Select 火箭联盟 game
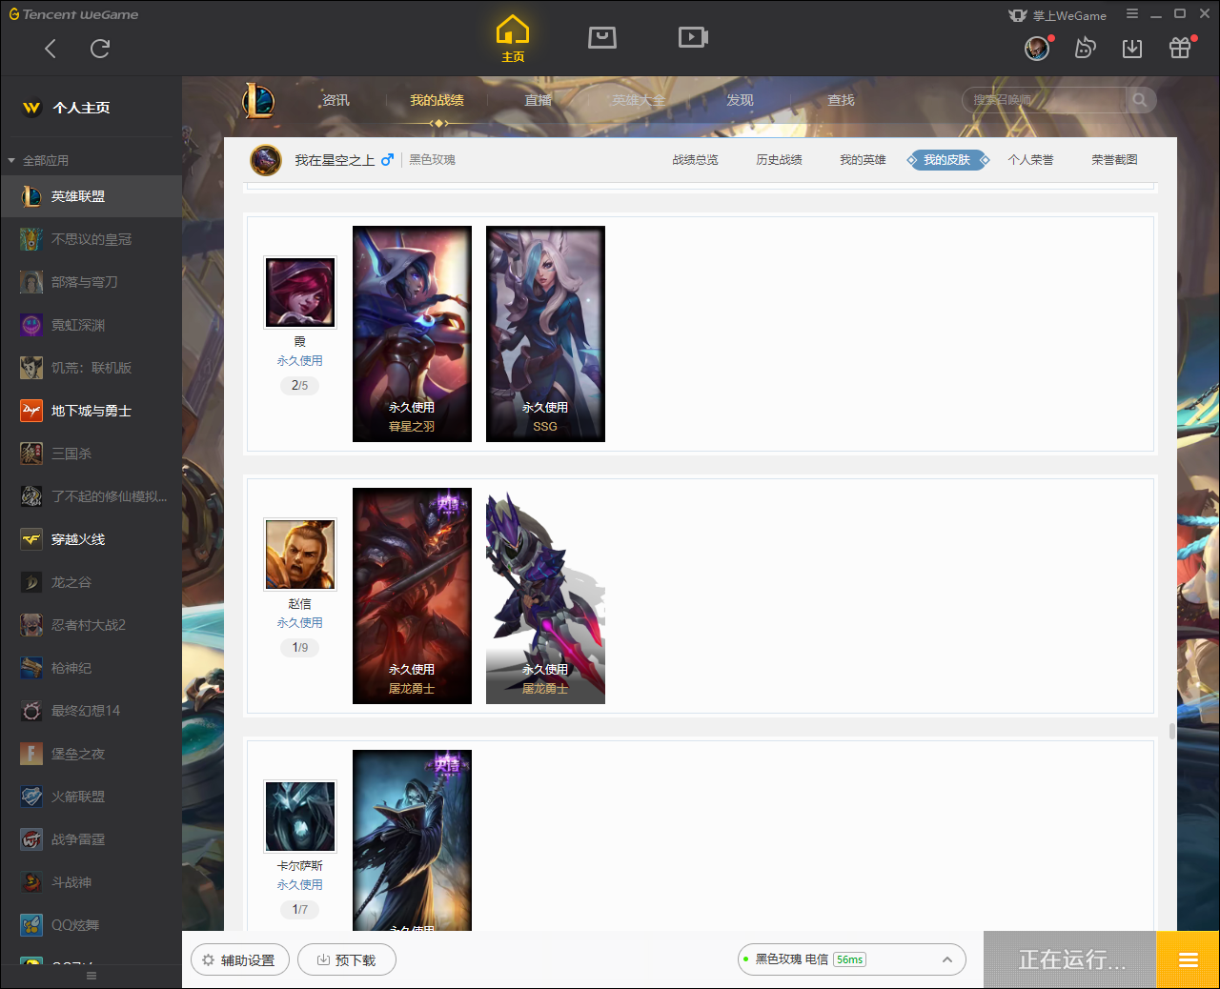The height and width of the screenshot is (989, 1220). click(91, 797)
